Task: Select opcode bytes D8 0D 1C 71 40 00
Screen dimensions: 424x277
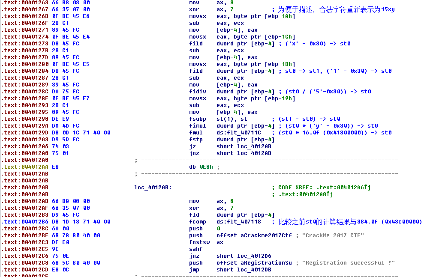Action: tap(81, 133)
